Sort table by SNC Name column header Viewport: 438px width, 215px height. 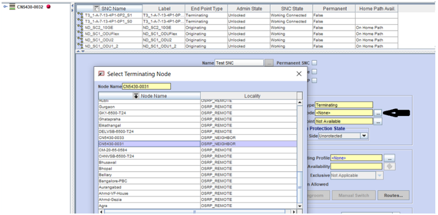click(x=109, y=9)
